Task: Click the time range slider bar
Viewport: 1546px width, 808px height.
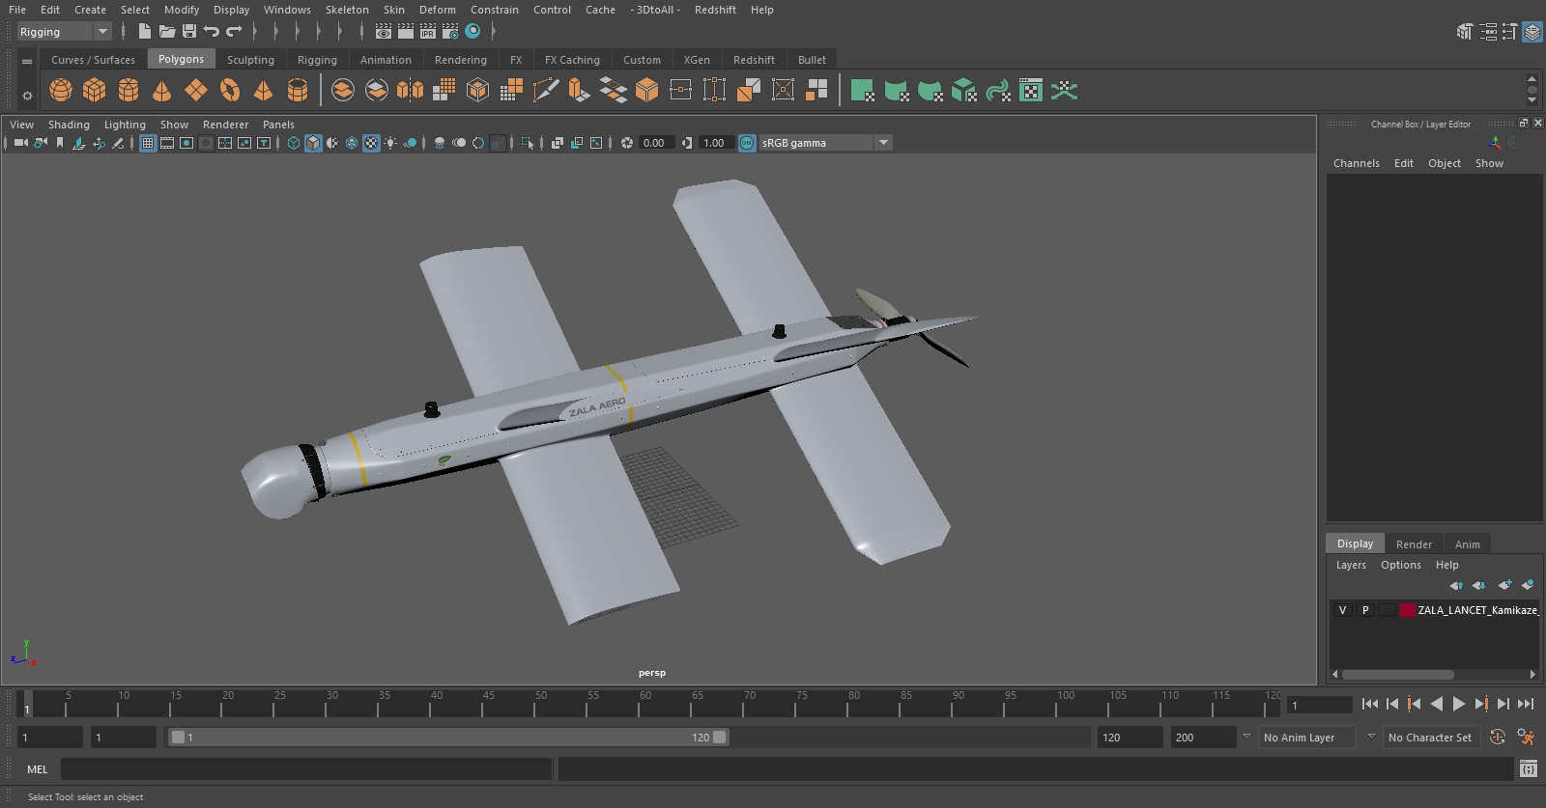Action: coord(449,738)
